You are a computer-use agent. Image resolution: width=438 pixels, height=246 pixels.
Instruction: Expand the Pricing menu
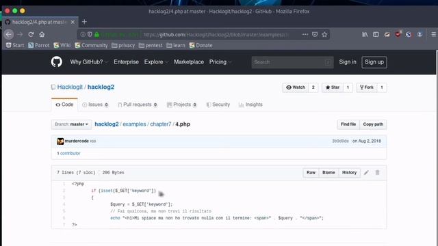point(220,62)
